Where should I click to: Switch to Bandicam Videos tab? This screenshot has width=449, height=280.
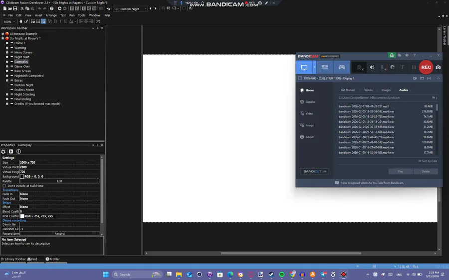pyautogui.click(x=368, y=90)
